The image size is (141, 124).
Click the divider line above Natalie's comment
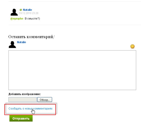tap(75, 1)
